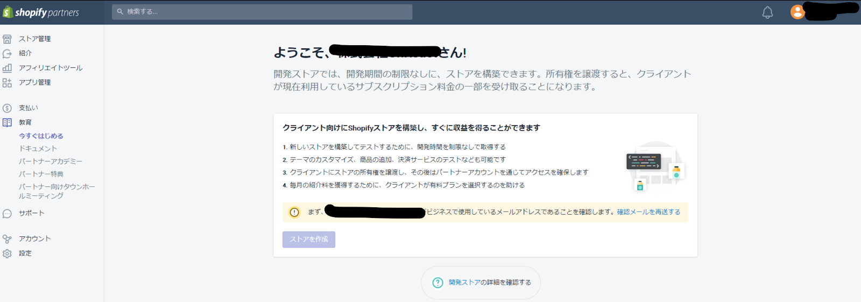
Task: Open アフィリエイトツール in the sidebar
Action: click(x=51, y=68)
